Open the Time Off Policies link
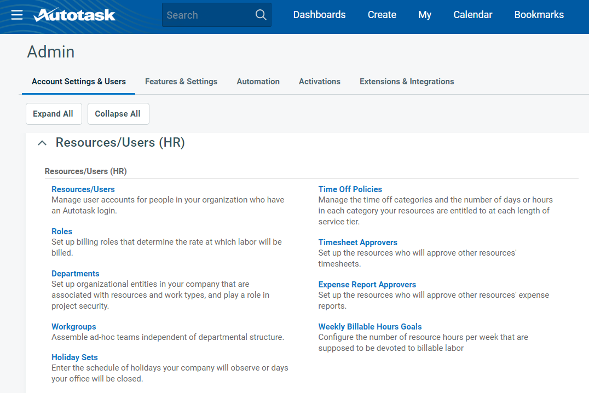The image size is (589, 393). tap(350, 189)
